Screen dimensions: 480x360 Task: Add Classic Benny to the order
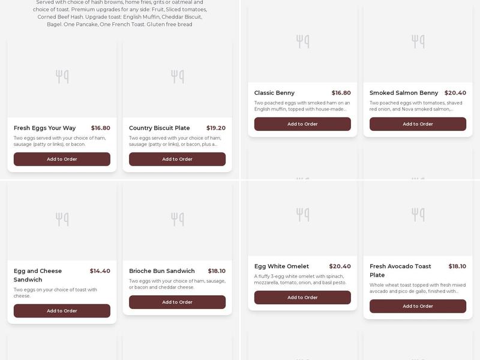tap(302, 124)
